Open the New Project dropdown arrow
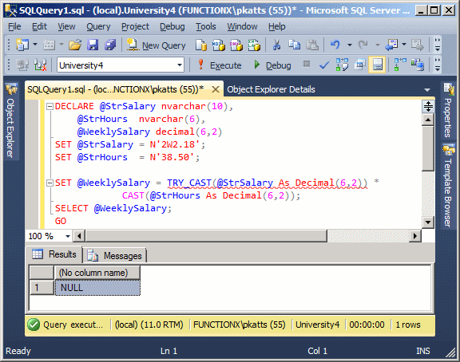Image resolution: width=460 pixels, height=362 pixels. pyautogui.click(x=35, y=45)
